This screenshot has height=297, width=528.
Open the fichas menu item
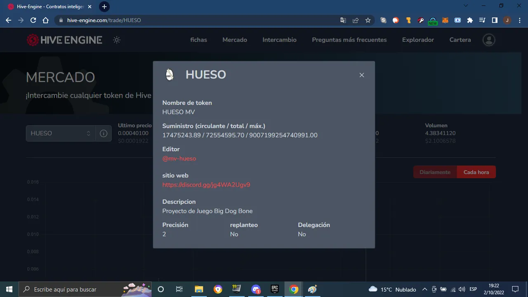point(198,40)
